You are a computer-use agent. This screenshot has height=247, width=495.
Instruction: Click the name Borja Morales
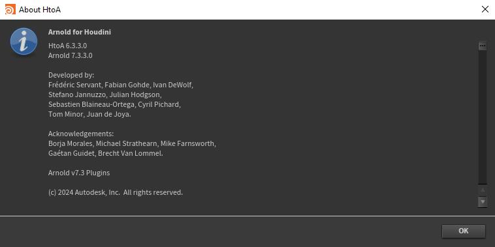(71, 143)
